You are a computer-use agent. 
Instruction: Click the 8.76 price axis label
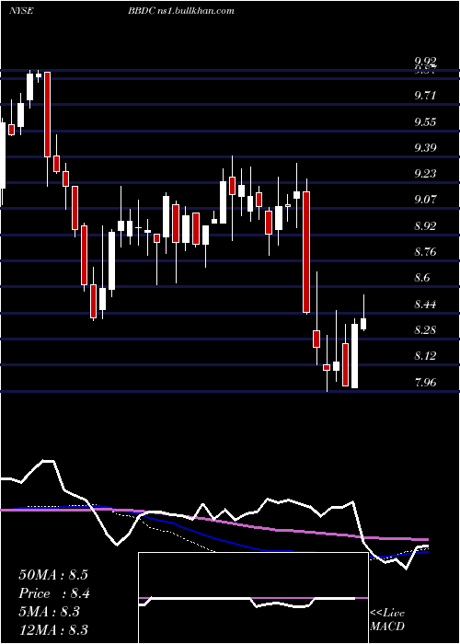coord(425,252)
